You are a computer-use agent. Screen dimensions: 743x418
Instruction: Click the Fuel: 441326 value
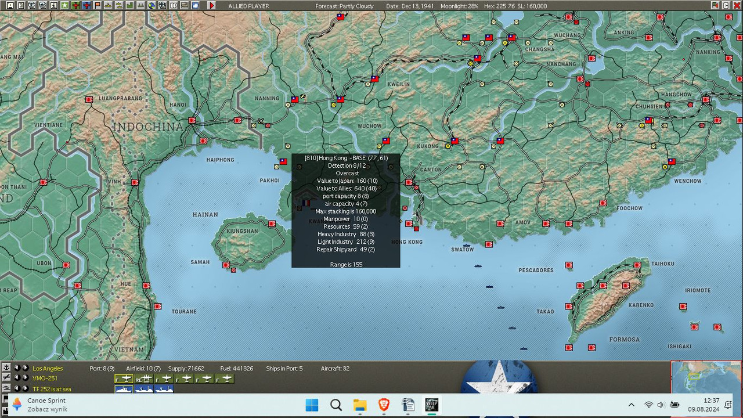tap(237, 369)
